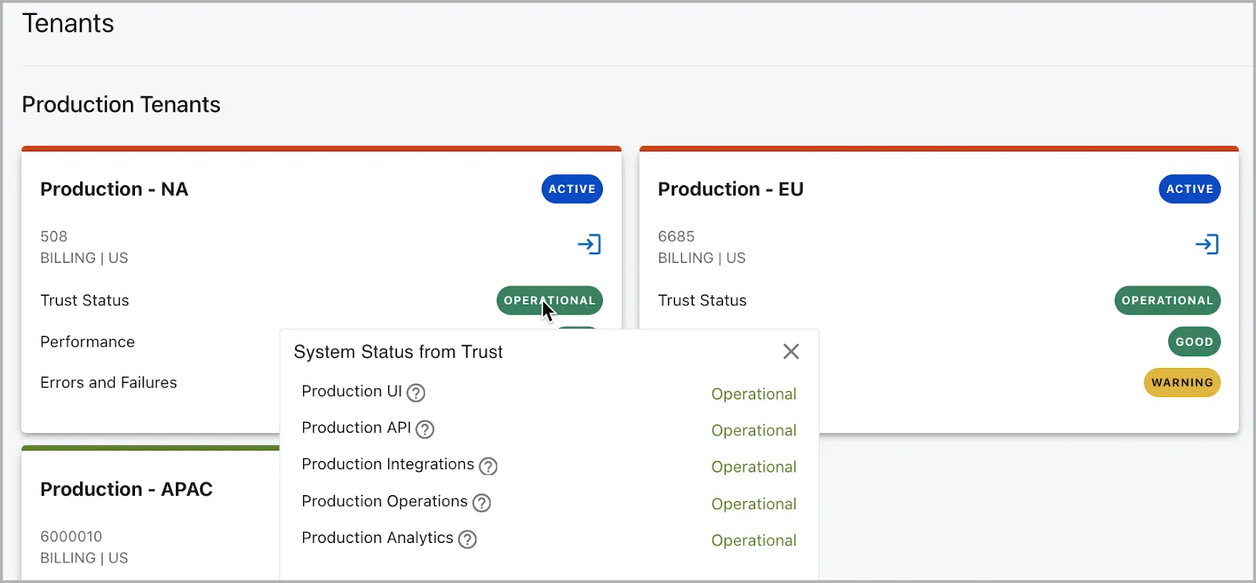Open the Production - EU tenant login icon
The width and height of the screenshot is (1256, 583).
1207,244
